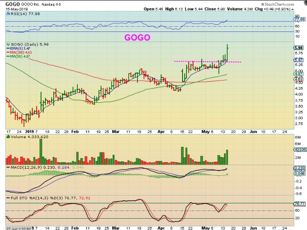307x230 pixels.
Task: Click the Jun label under the price chart
Action: coord(253,132)
